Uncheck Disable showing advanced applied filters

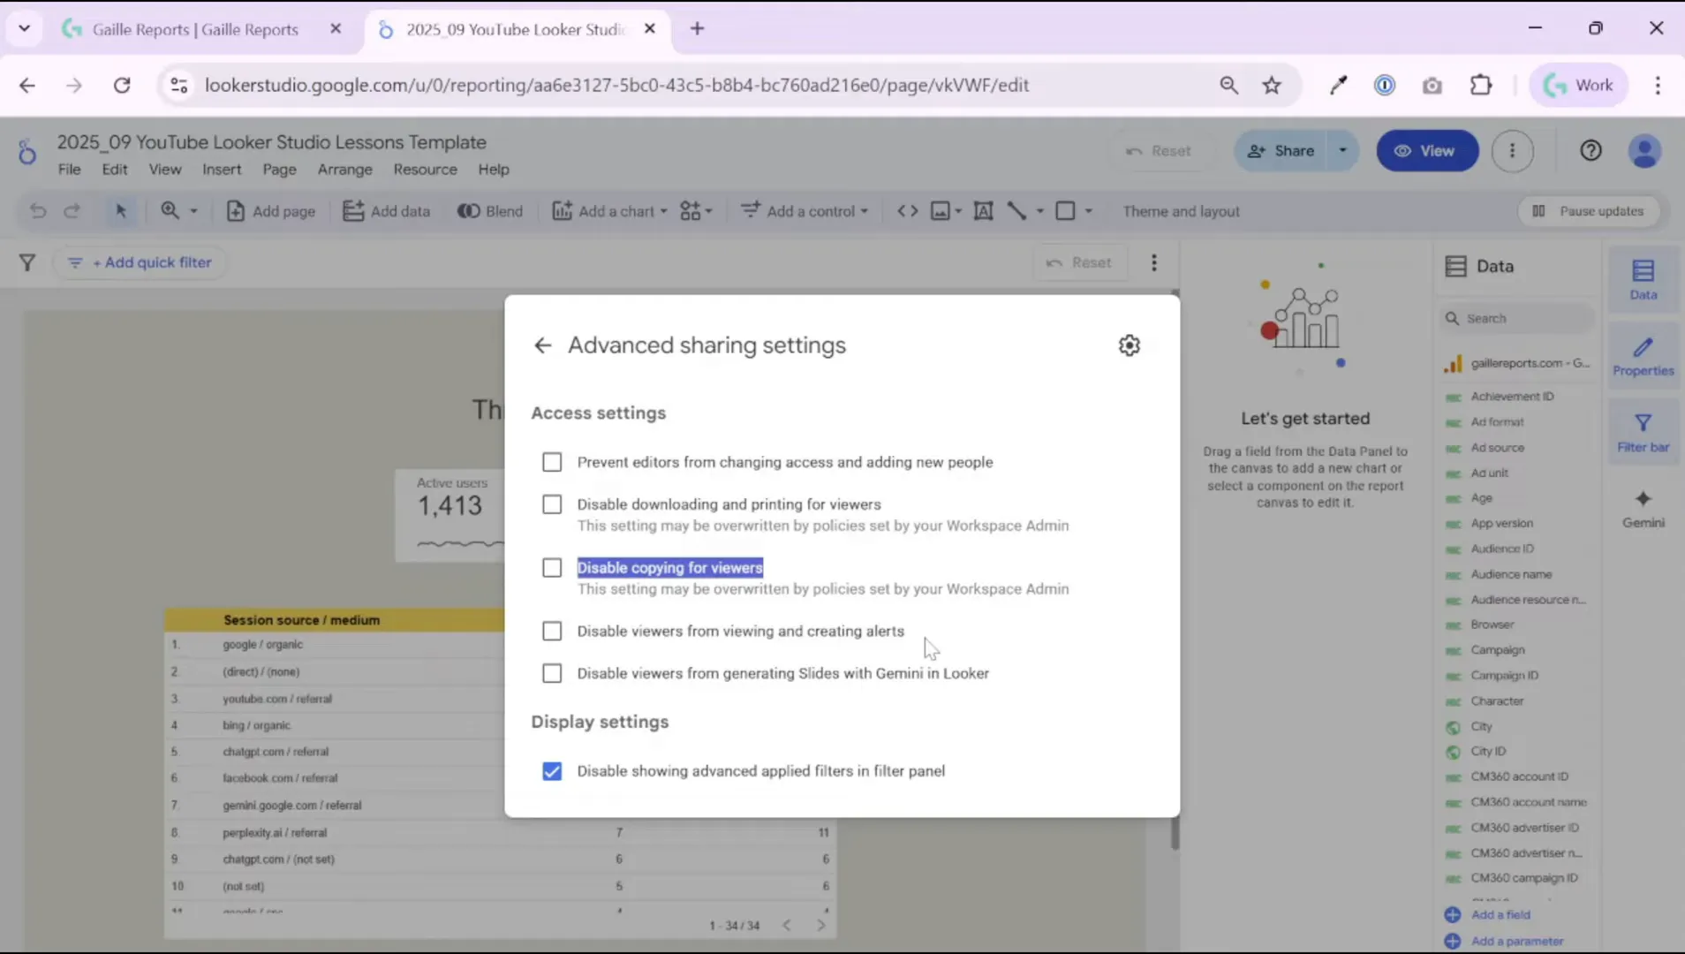click(x=551, y=770)
